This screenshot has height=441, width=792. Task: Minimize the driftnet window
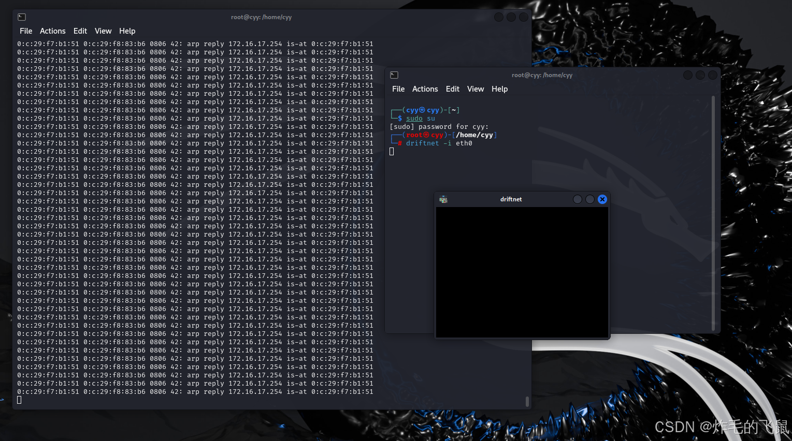click(577, 199)
